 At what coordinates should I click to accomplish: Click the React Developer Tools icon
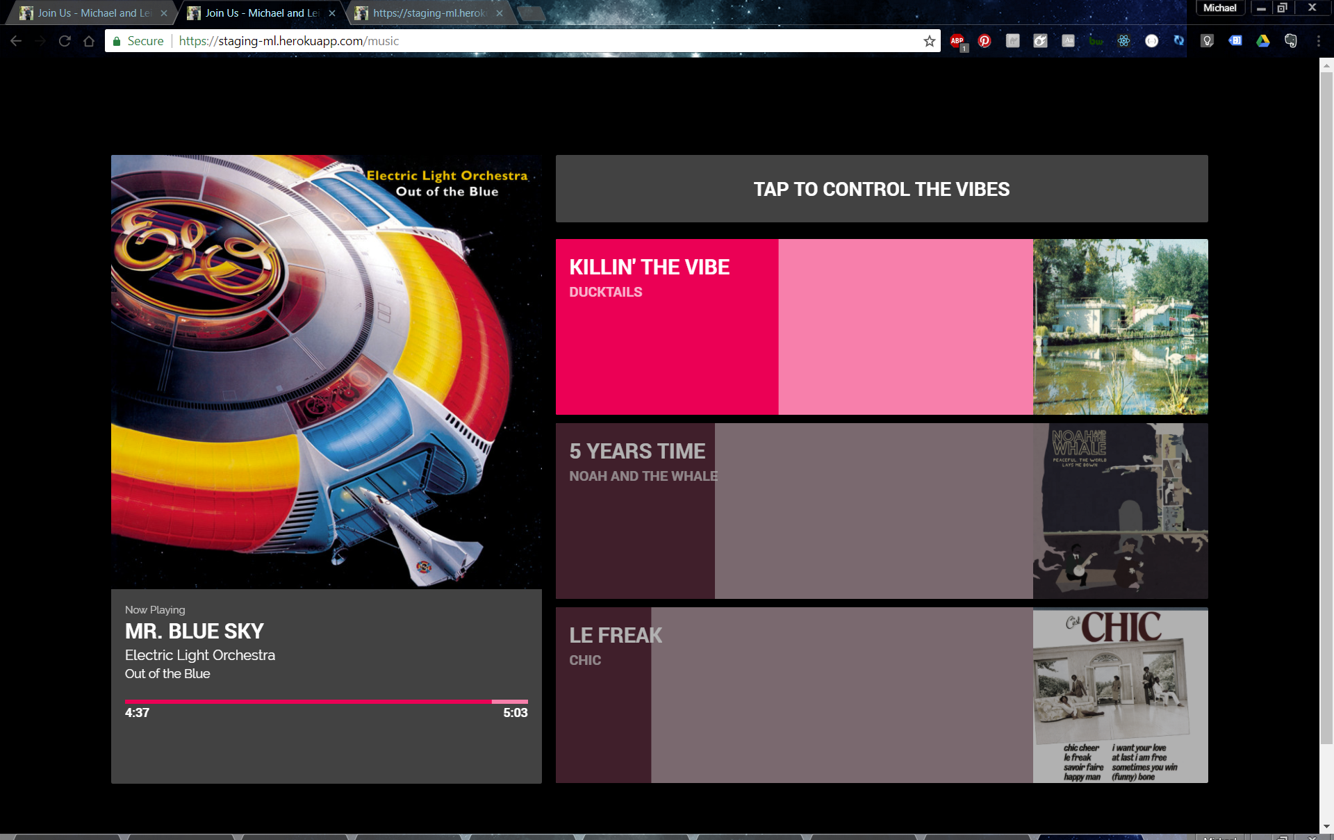[1123, 41]
